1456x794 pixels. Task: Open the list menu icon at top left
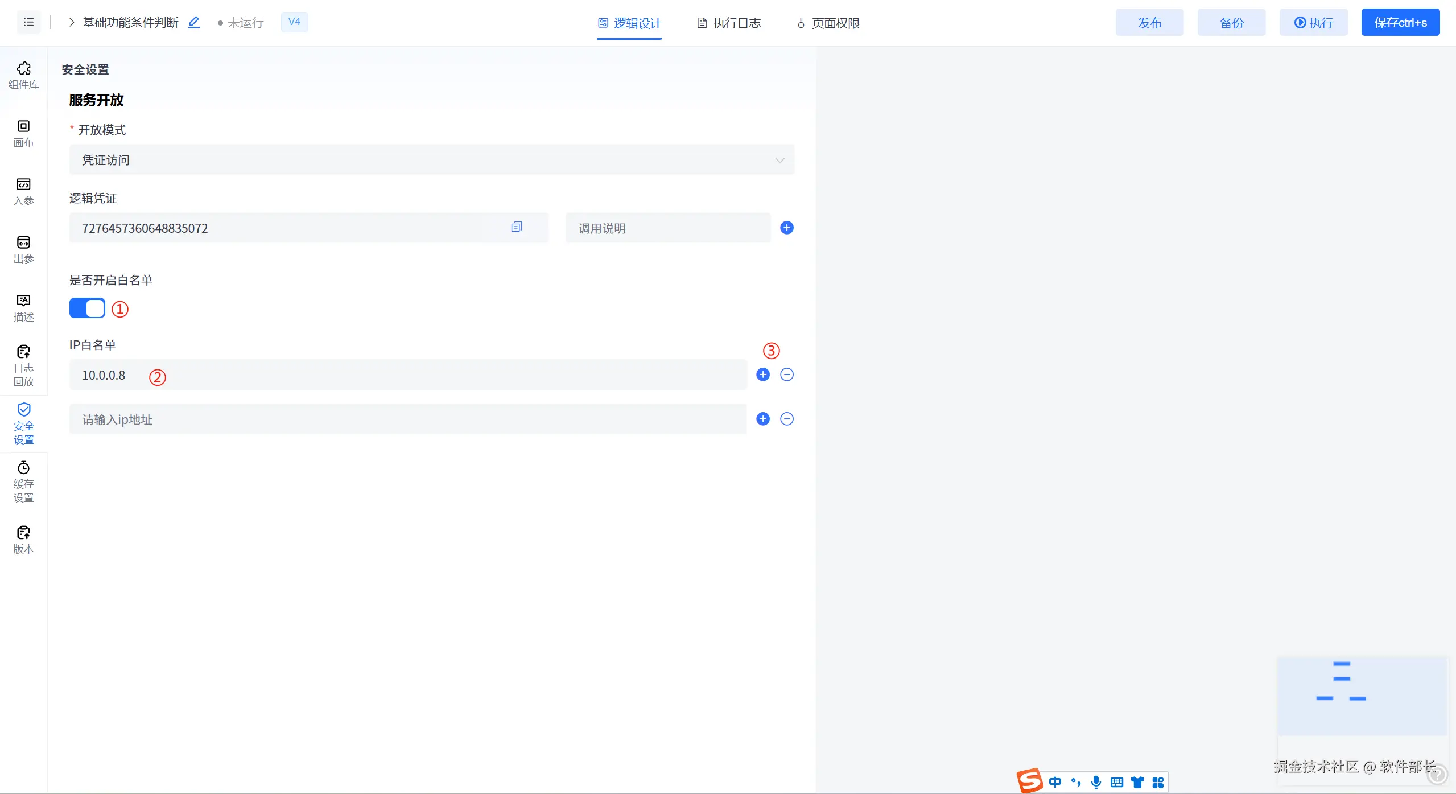(28, 22)
